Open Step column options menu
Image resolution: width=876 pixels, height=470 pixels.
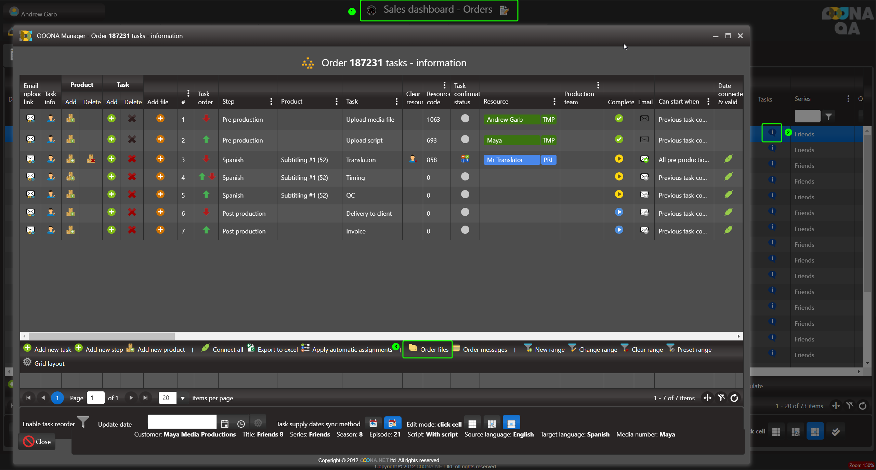point(271,102)
